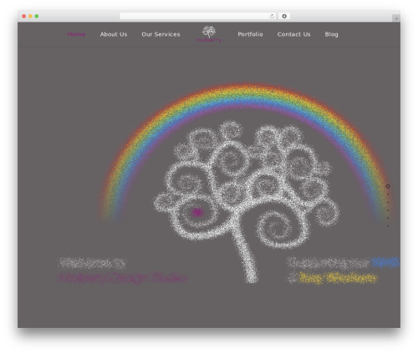Go to the About Us page
Screen dimensions: 418x353
114,34
